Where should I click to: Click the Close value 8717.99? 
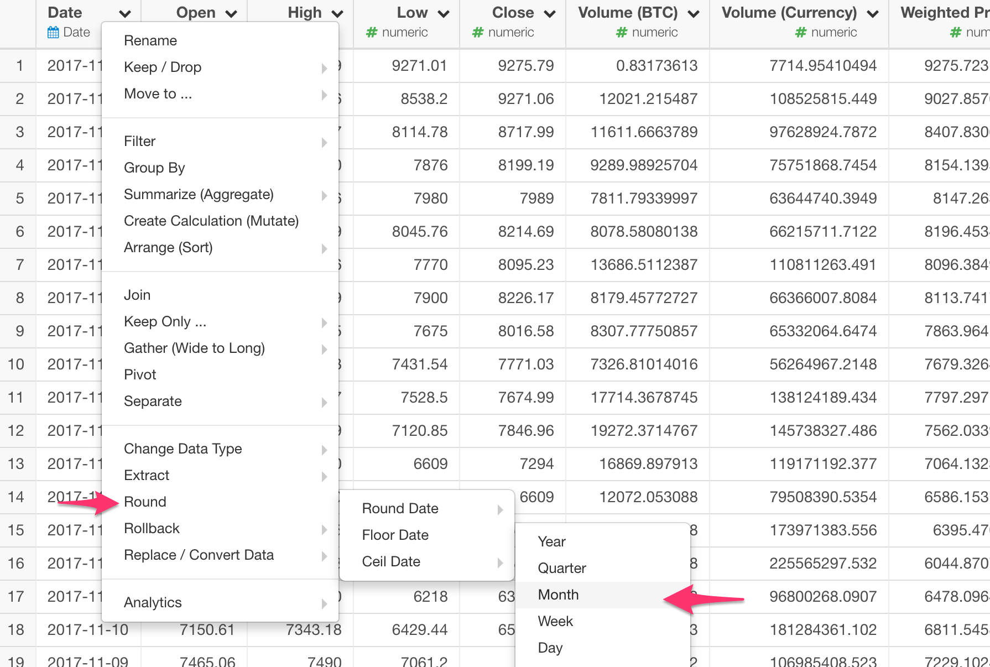point(525,132)
